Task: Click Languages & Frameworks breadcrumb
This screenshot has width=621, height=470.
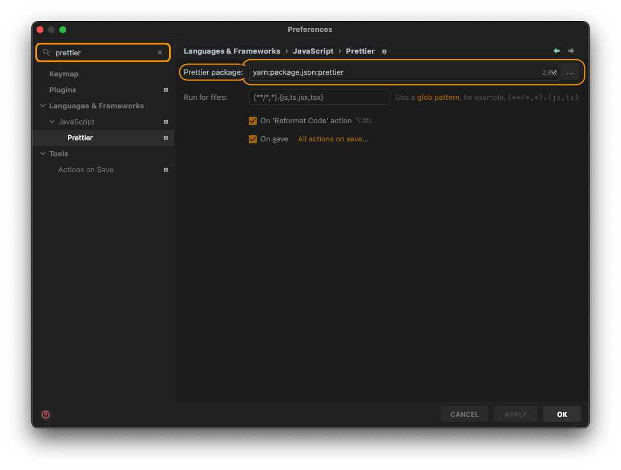Action: pos(232,51)
